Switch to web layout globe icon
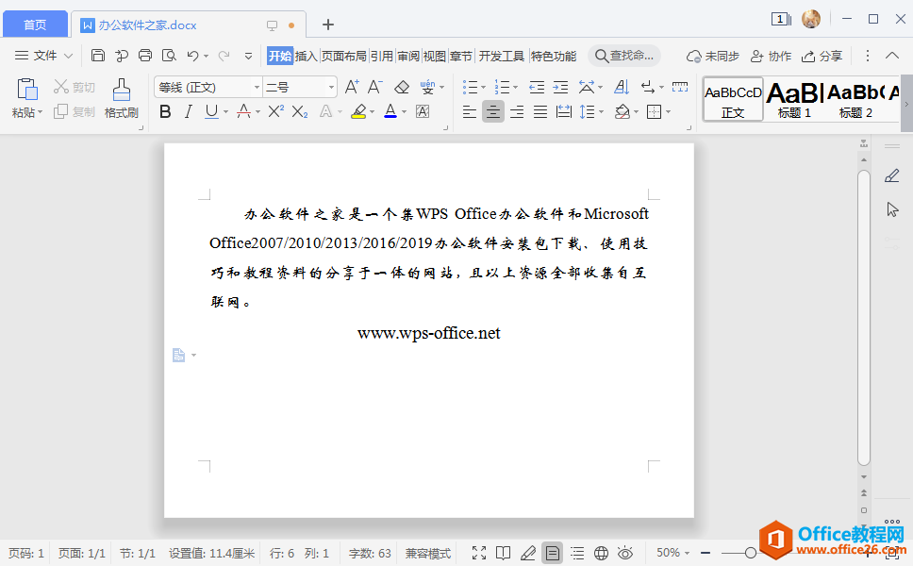 coord(601,553)
